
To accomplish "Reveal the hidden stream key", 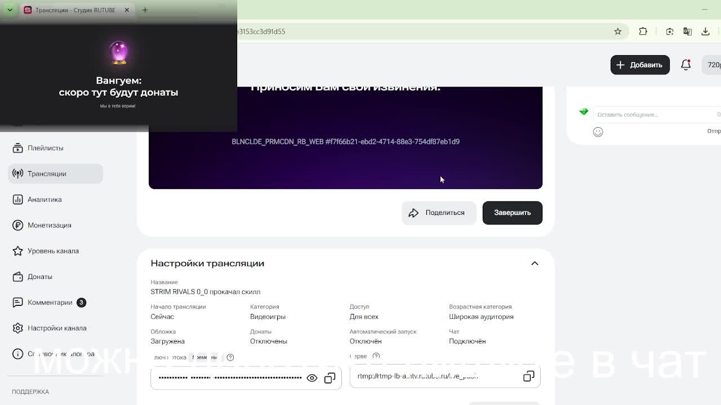I will 311,378.
